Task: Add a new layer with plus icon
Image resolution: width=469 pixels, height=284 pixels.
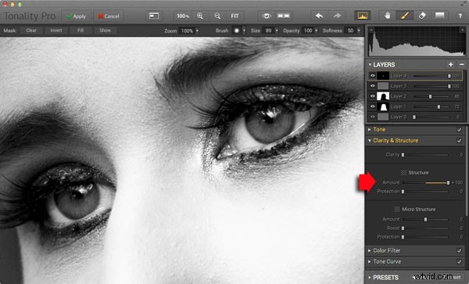Action: [451, 64]
